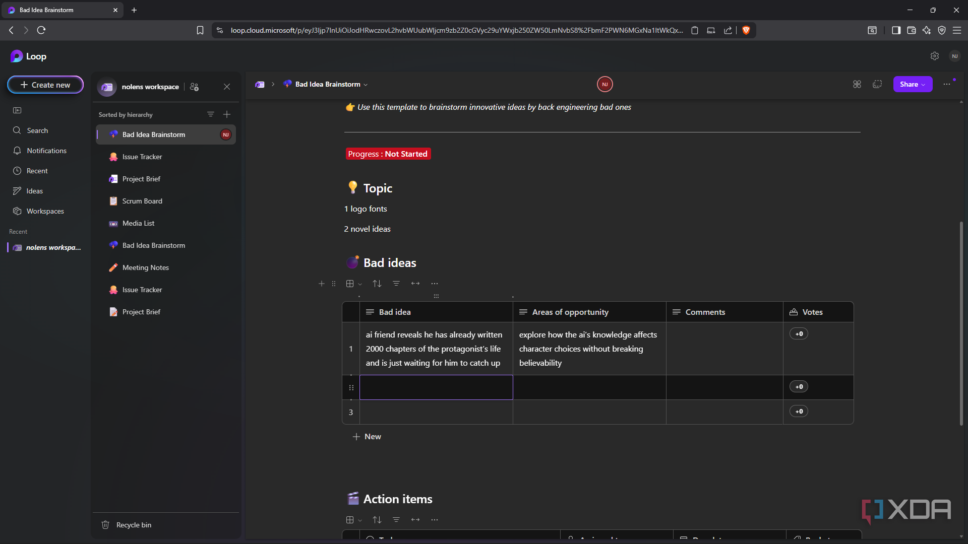Open Workspaces in left navigation
968x544 pixels.
[38, 211]
